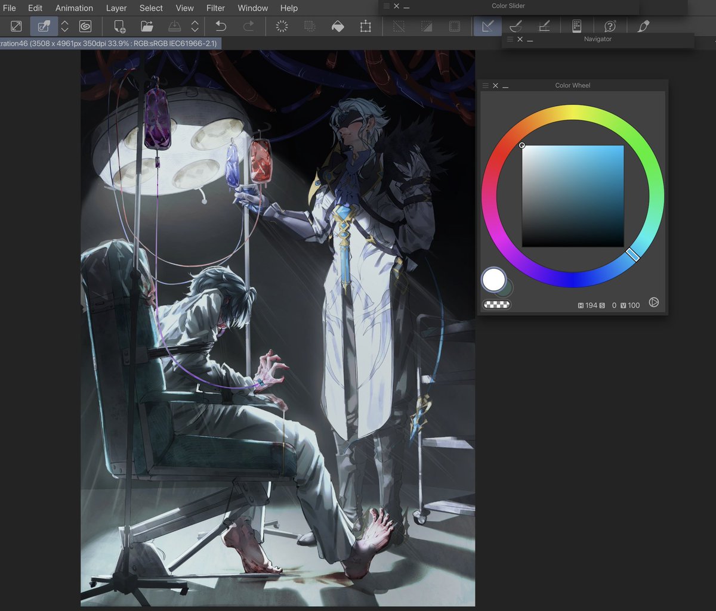Collapse the Navigator panel with underscore button

pos(530,40)
